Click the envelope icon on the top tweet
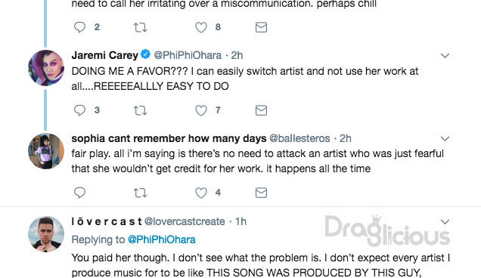Image resolution: width=481 pixels, height=278 pixels. [x=261, y=27]
